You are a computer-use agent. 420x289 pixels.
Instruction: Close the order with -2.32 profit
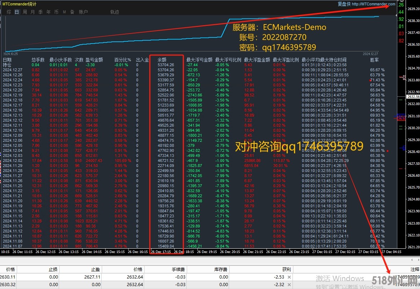[289, 284]
